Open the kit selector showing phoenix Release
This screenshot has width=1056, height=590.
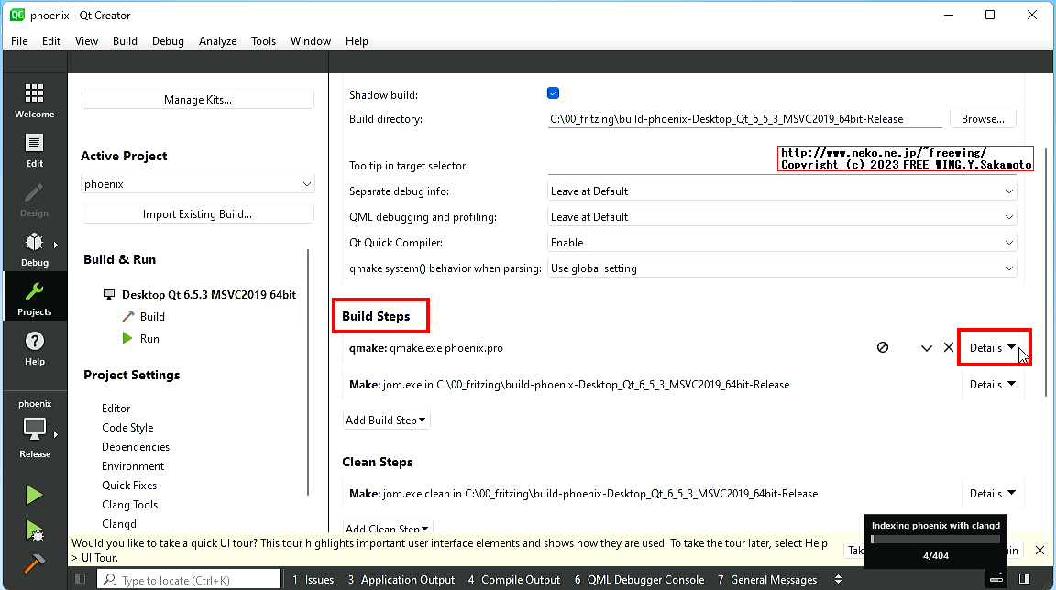point(34,426)
